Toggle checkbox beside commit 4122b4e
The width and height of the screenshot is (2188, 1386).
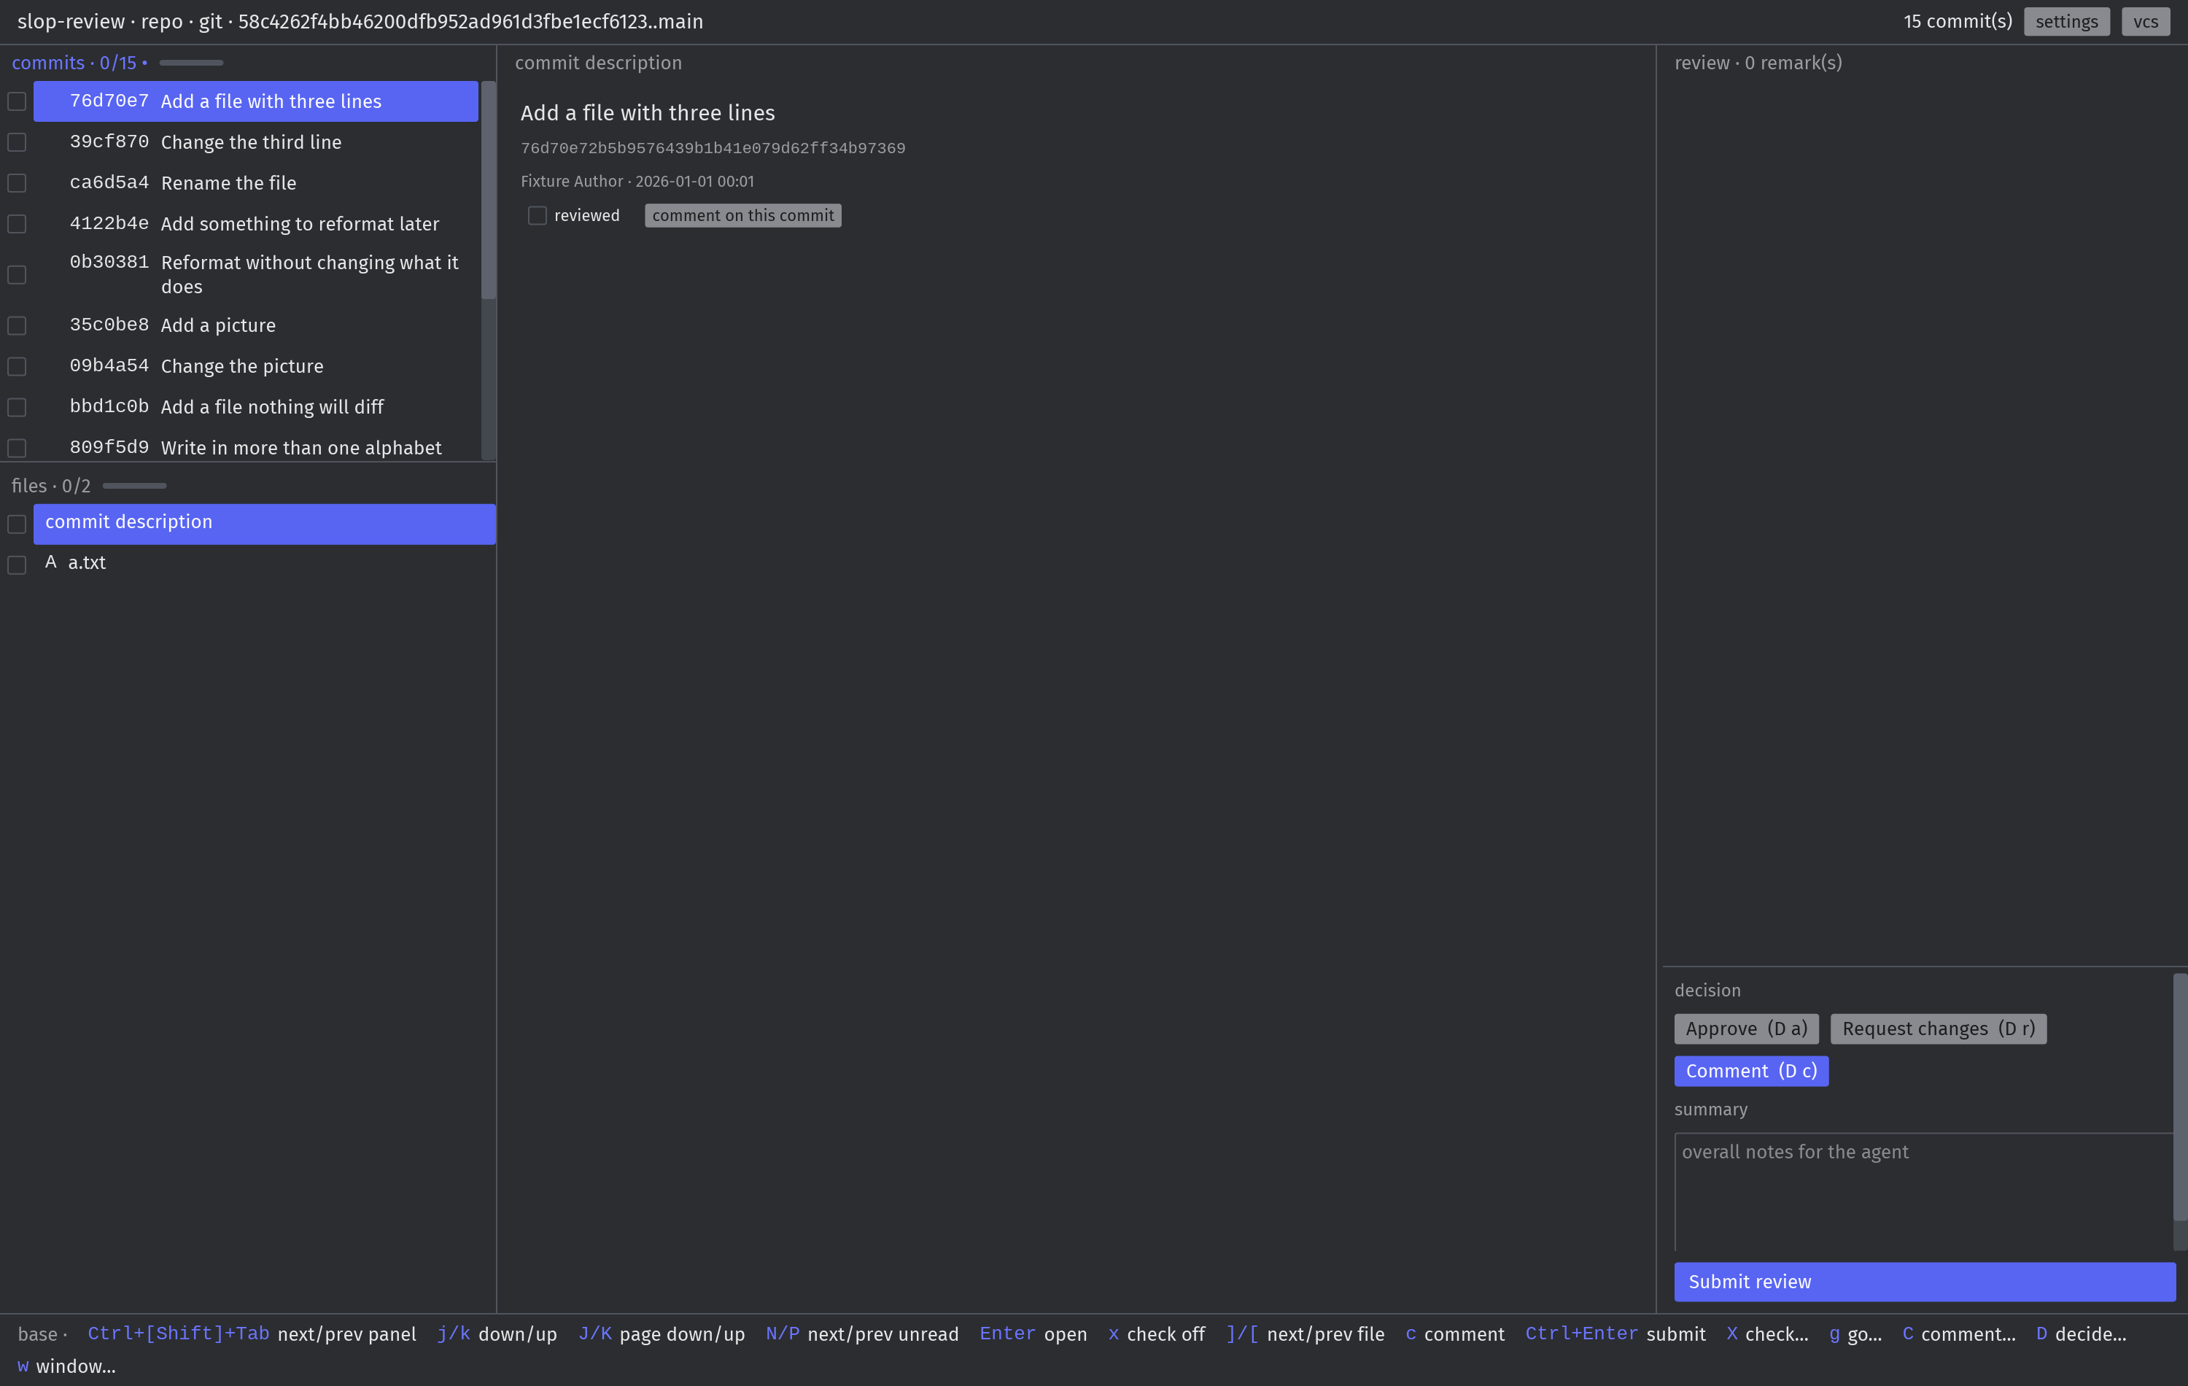[18, 225]
